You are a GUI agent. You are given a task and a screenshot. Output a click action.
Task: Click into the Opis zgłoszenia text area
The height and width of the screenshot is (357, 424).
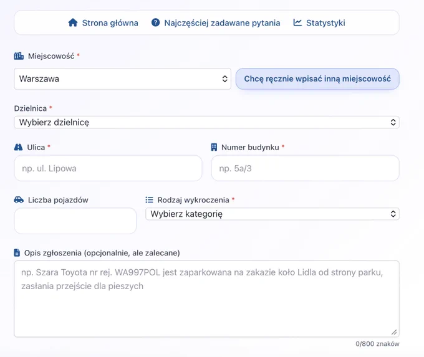(x=206, y=299)
